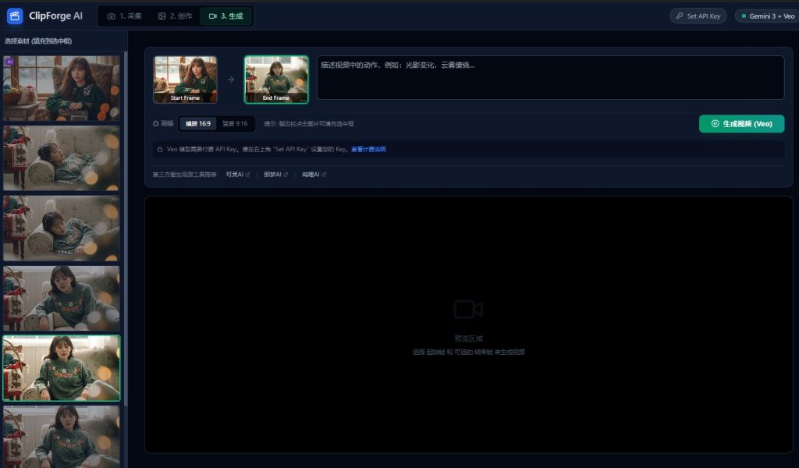Open the 查看计费说明 billing link
The height and width of the screenshot is (468, 799).
368,149
